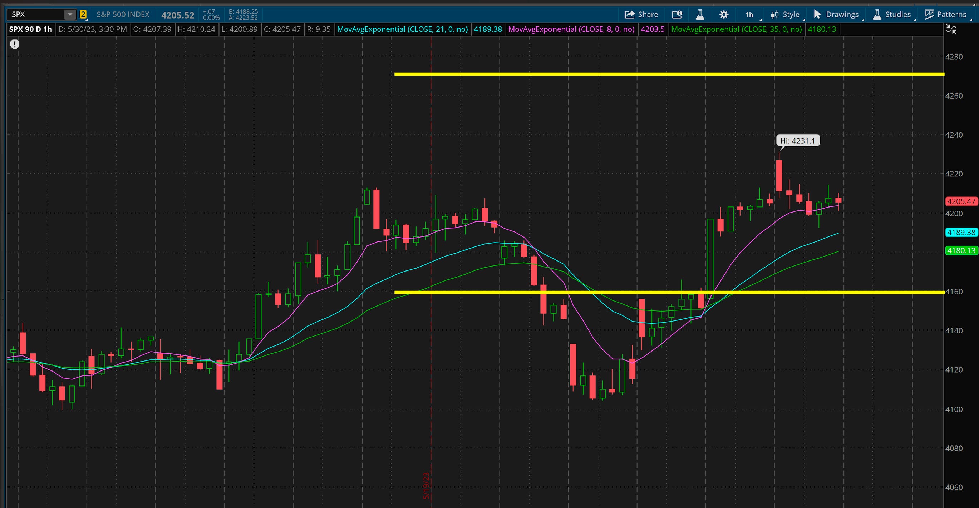The height and width of the screenshot is (508, 979).
Task: Open the symbol info card icon
Action: (x=677, y=14)
